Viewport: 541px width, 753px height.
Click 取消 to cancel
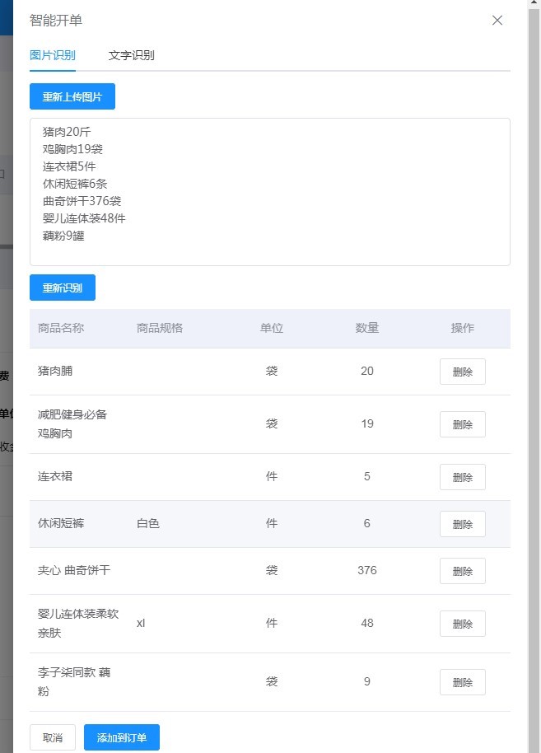[x=53, y=737]
